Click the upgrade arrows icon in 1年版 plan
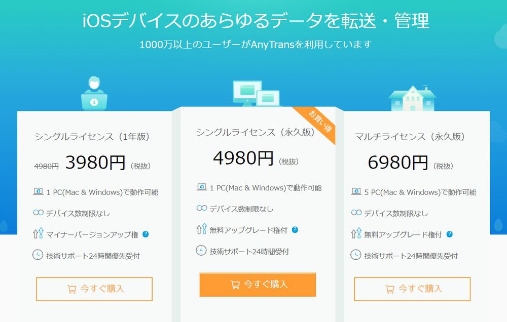 tap(38, 234)
